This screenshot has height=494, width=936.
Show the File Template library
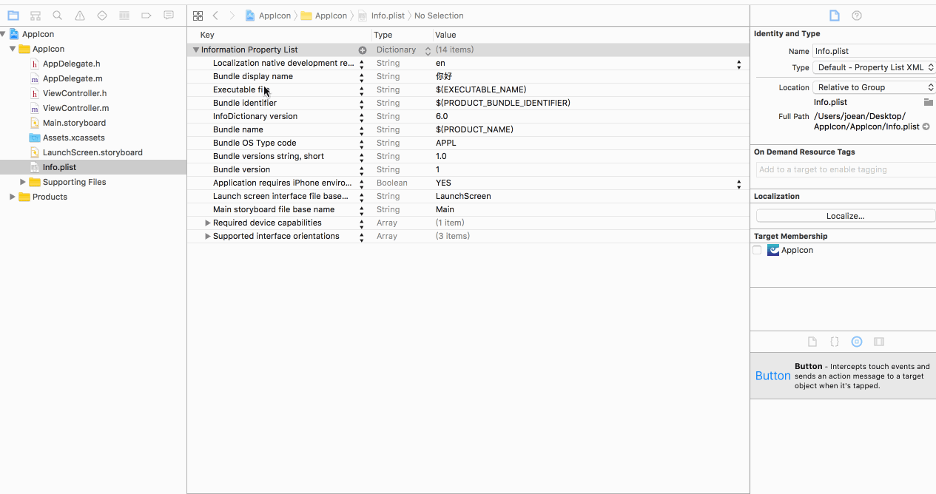[x=812, y=342]
